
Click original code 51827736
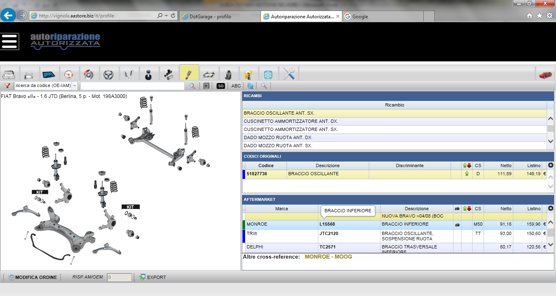tap(257, 174)
